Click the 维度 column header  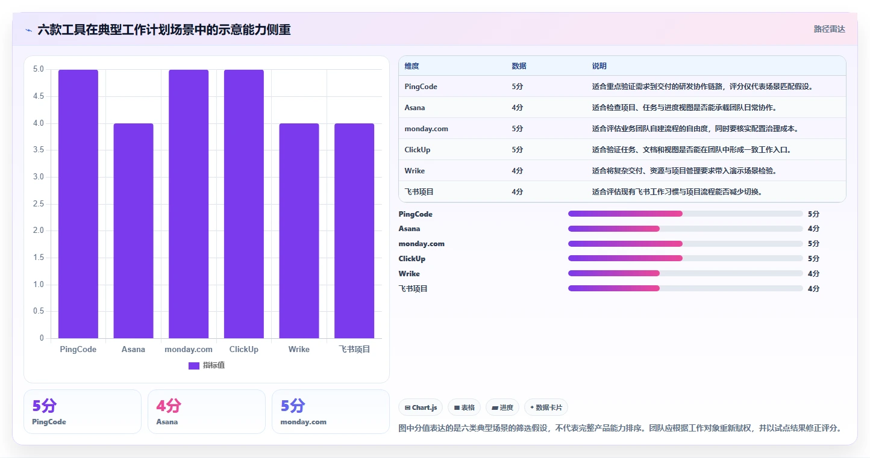point(412,66)
